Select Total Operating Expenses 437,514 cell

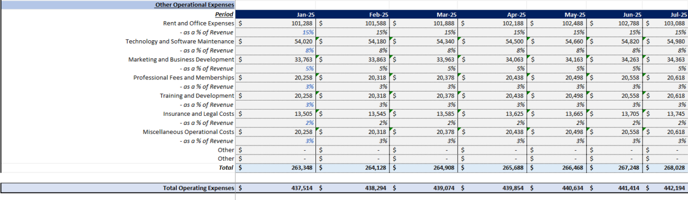[x=276, y=188]
